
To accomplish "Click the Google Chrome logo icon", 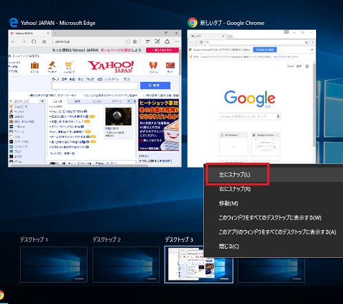I will 192,23.
